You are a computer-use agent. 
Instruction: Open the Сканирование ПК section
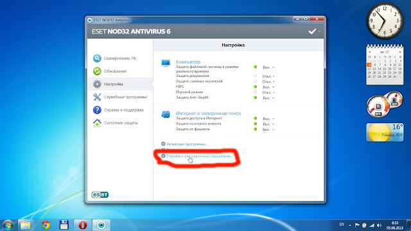point(120,58)
